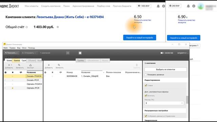
Task: Select the Фразы tab in the center panel
Action: point(105,61)
